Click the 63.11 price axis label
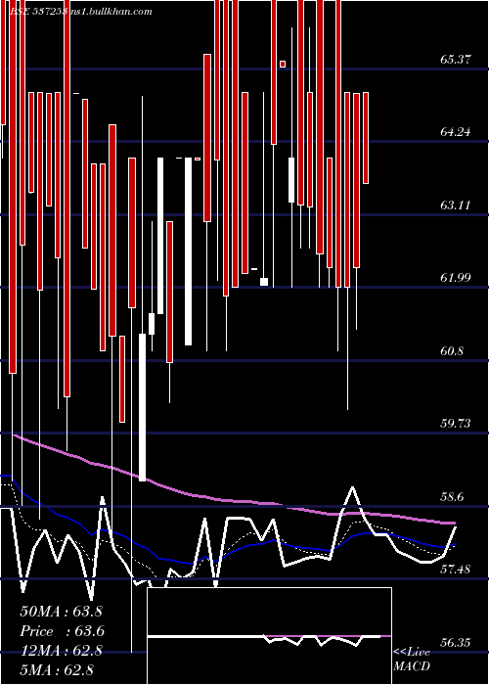The width and height of the screenshot is (489, 685). coord(456,205)
